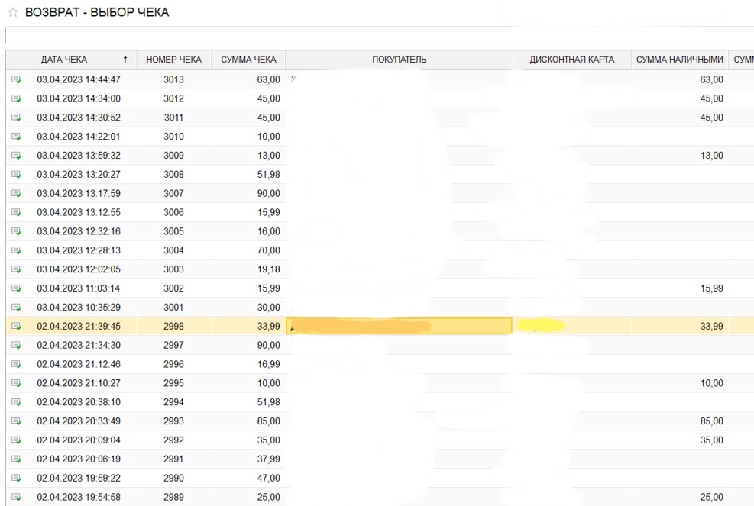Sort by ДАТА ЧЕКА column header
The width and height of the screenshot is (754, 506).
tap(65, 60)
